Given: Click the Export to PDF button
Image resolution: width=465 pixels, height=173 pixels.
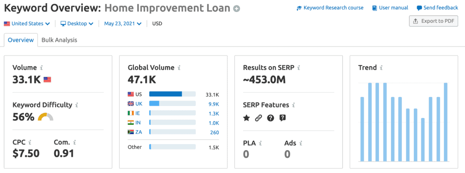Looking at the screenshot, I should pos(434,21).
